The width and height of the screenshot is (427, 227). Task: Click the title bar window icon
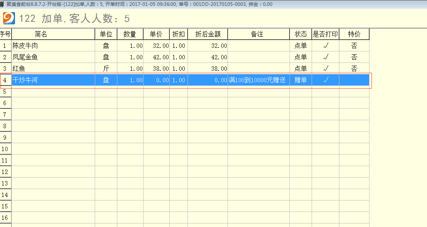(x=2, y=4)
